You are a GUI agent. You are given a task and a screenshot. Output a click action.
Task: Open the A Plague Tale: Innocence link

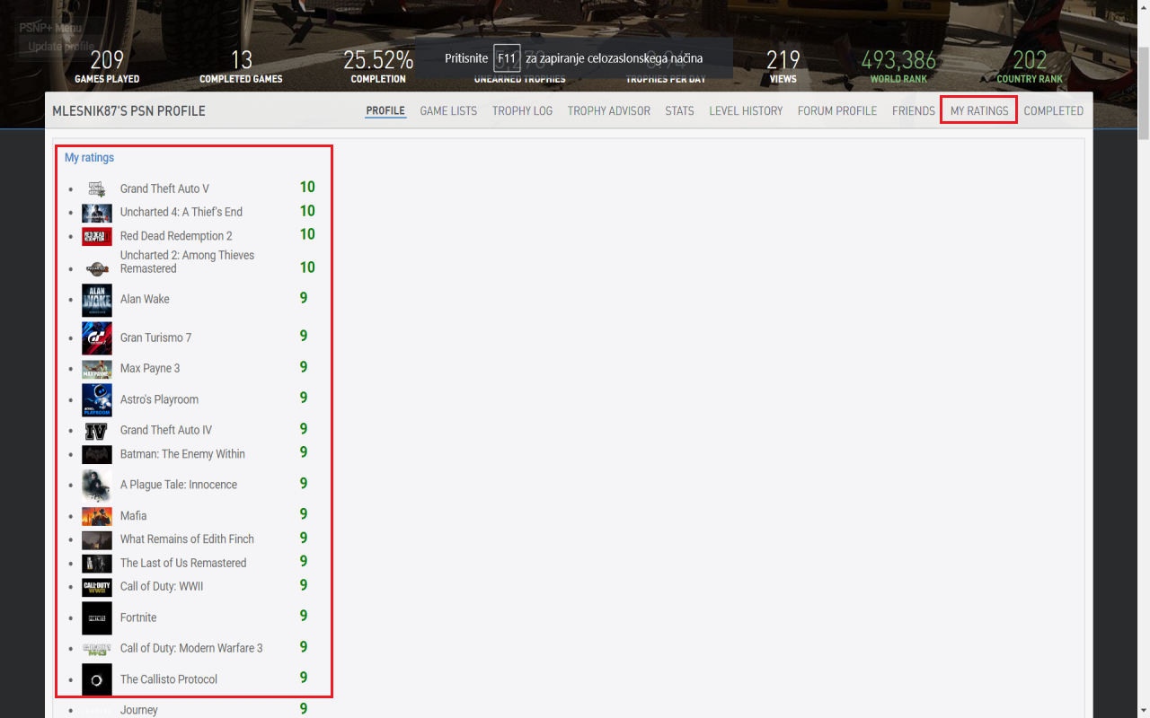179,485
